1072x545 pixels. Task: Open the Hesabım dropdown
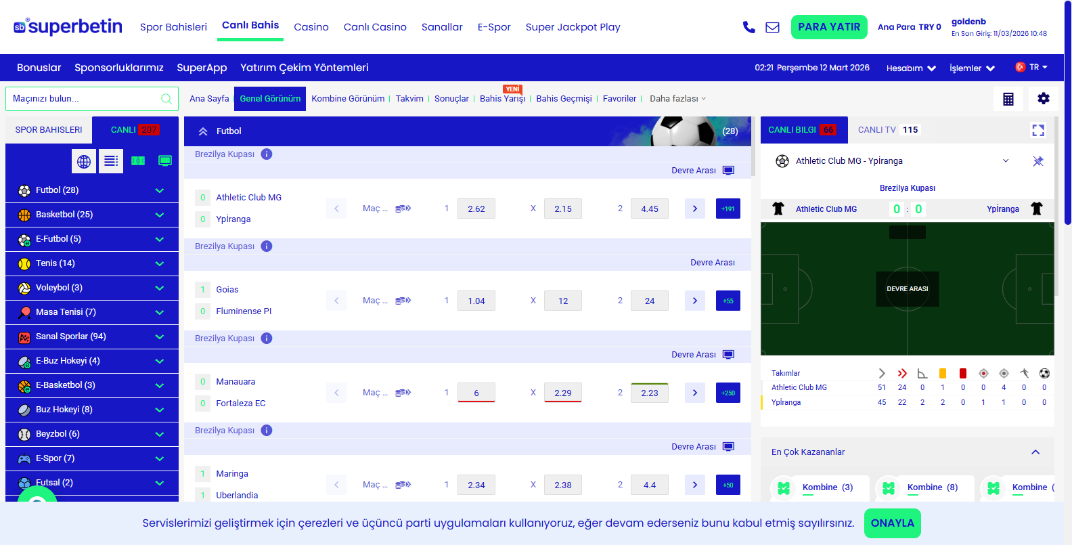[x=911, y=68]
